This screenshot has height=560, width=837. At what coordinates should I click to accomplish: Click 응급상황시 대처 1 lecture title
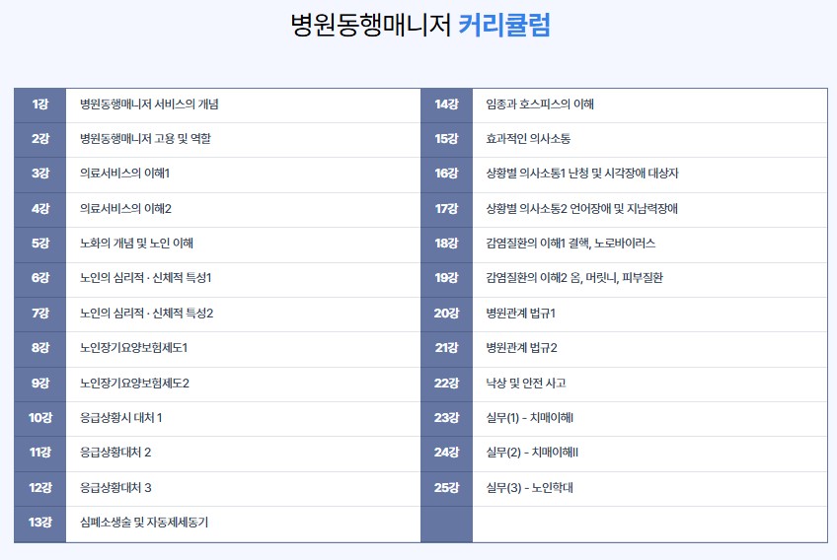pos(120,418)
